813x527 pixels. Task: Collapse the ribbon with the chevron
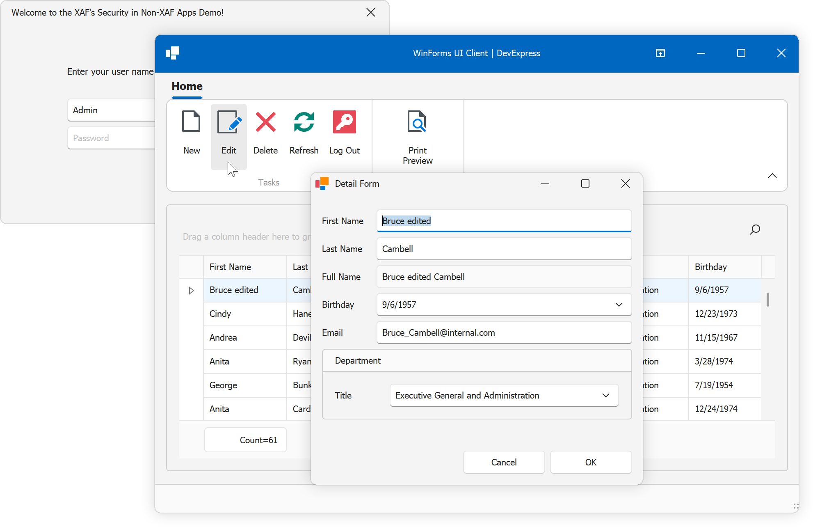click(772, 176)
